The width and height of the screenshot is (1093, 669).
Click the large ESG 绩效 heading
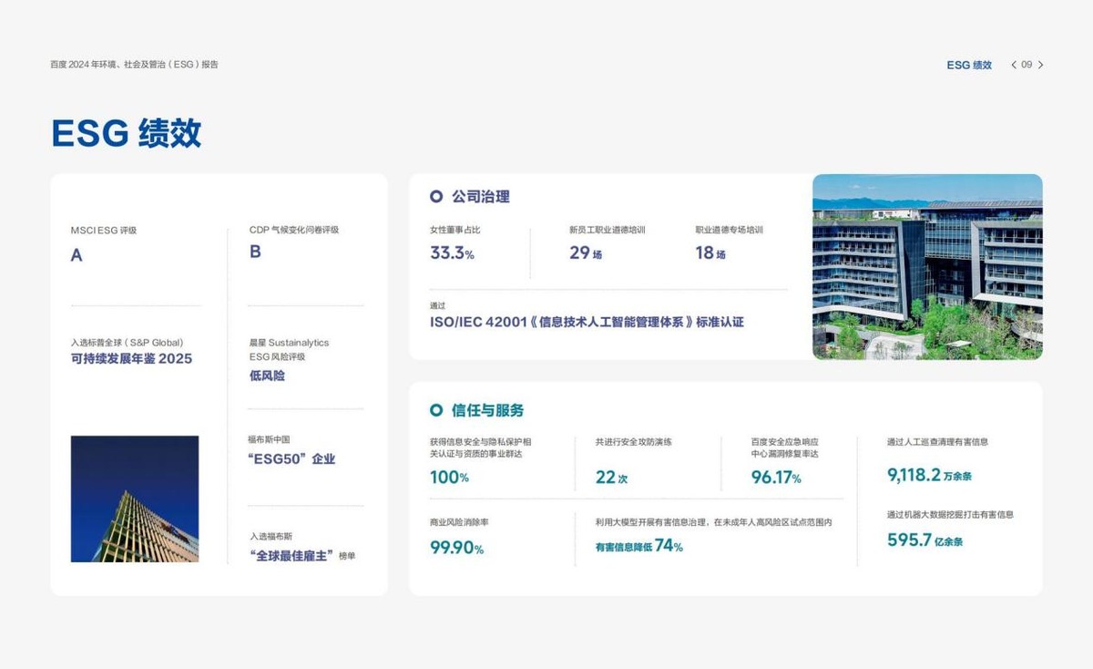click(x=126, y=133)
